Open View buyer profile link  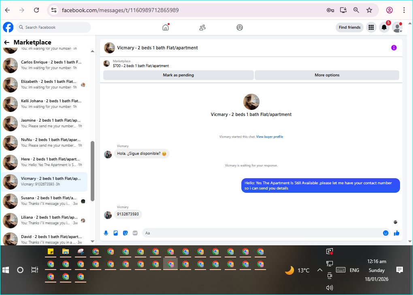tap(269, 137)
